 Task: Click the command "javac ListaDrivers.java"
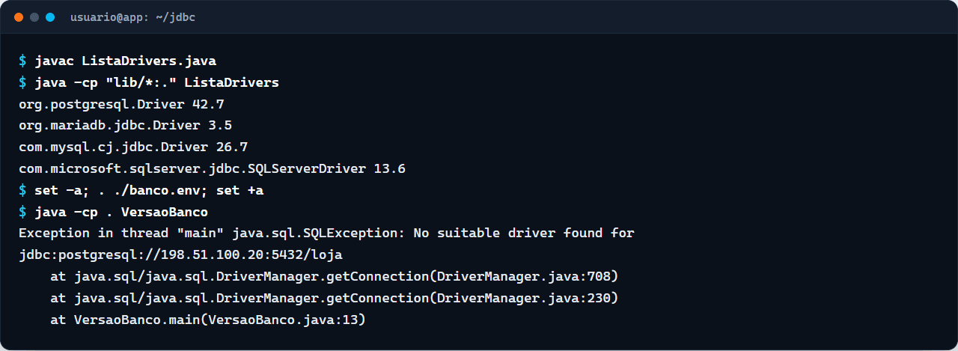[x=126, y=61]
